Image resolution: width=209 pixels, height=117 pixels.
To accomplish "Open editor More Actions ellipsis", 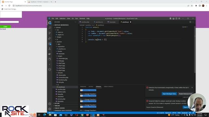I will coord(193,22).
